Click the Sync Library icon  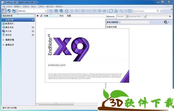[111, 11]
